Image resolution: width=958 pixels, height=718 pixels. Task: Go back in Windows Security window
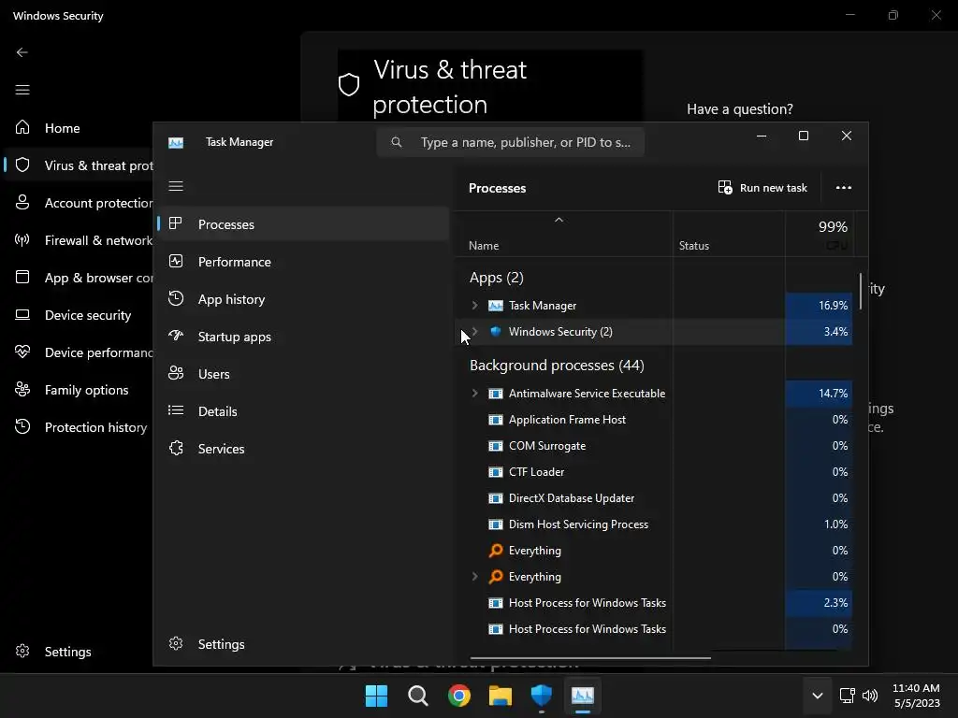point(22,52)
